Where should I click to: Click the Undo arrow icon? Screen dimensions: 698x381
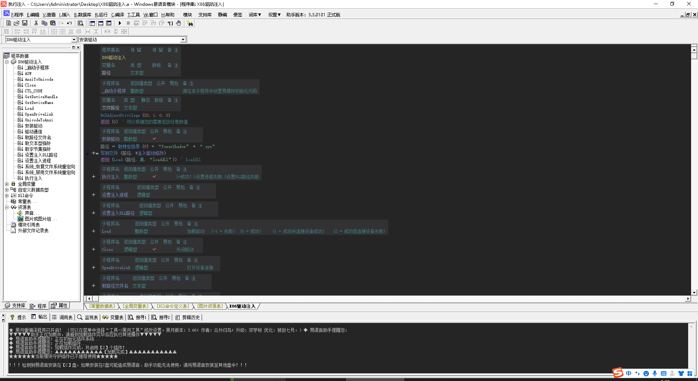[x=69, y=23]
